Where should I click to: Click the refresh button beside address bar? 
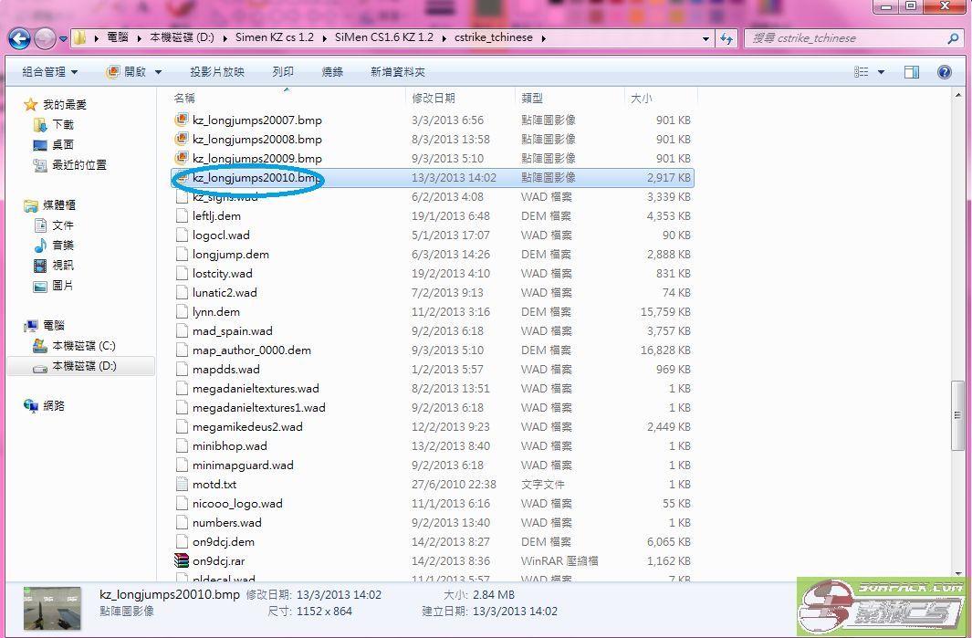point(726,38)
